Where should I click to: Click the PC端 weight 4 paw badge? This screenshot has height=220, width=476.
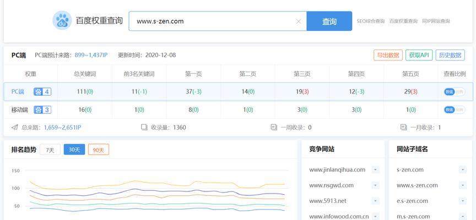(42, 91)
